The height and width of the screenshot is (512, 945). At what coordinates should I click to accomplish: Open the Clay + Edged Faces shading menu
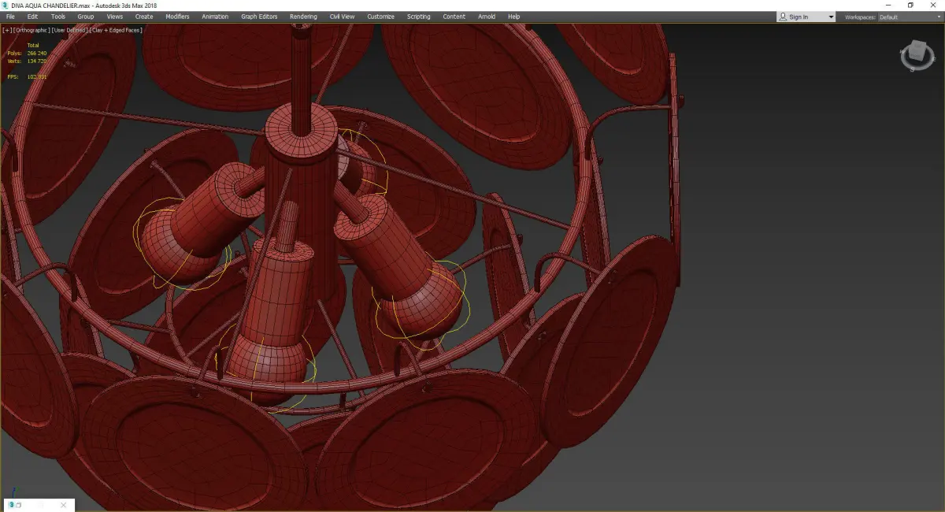point(116,30)
